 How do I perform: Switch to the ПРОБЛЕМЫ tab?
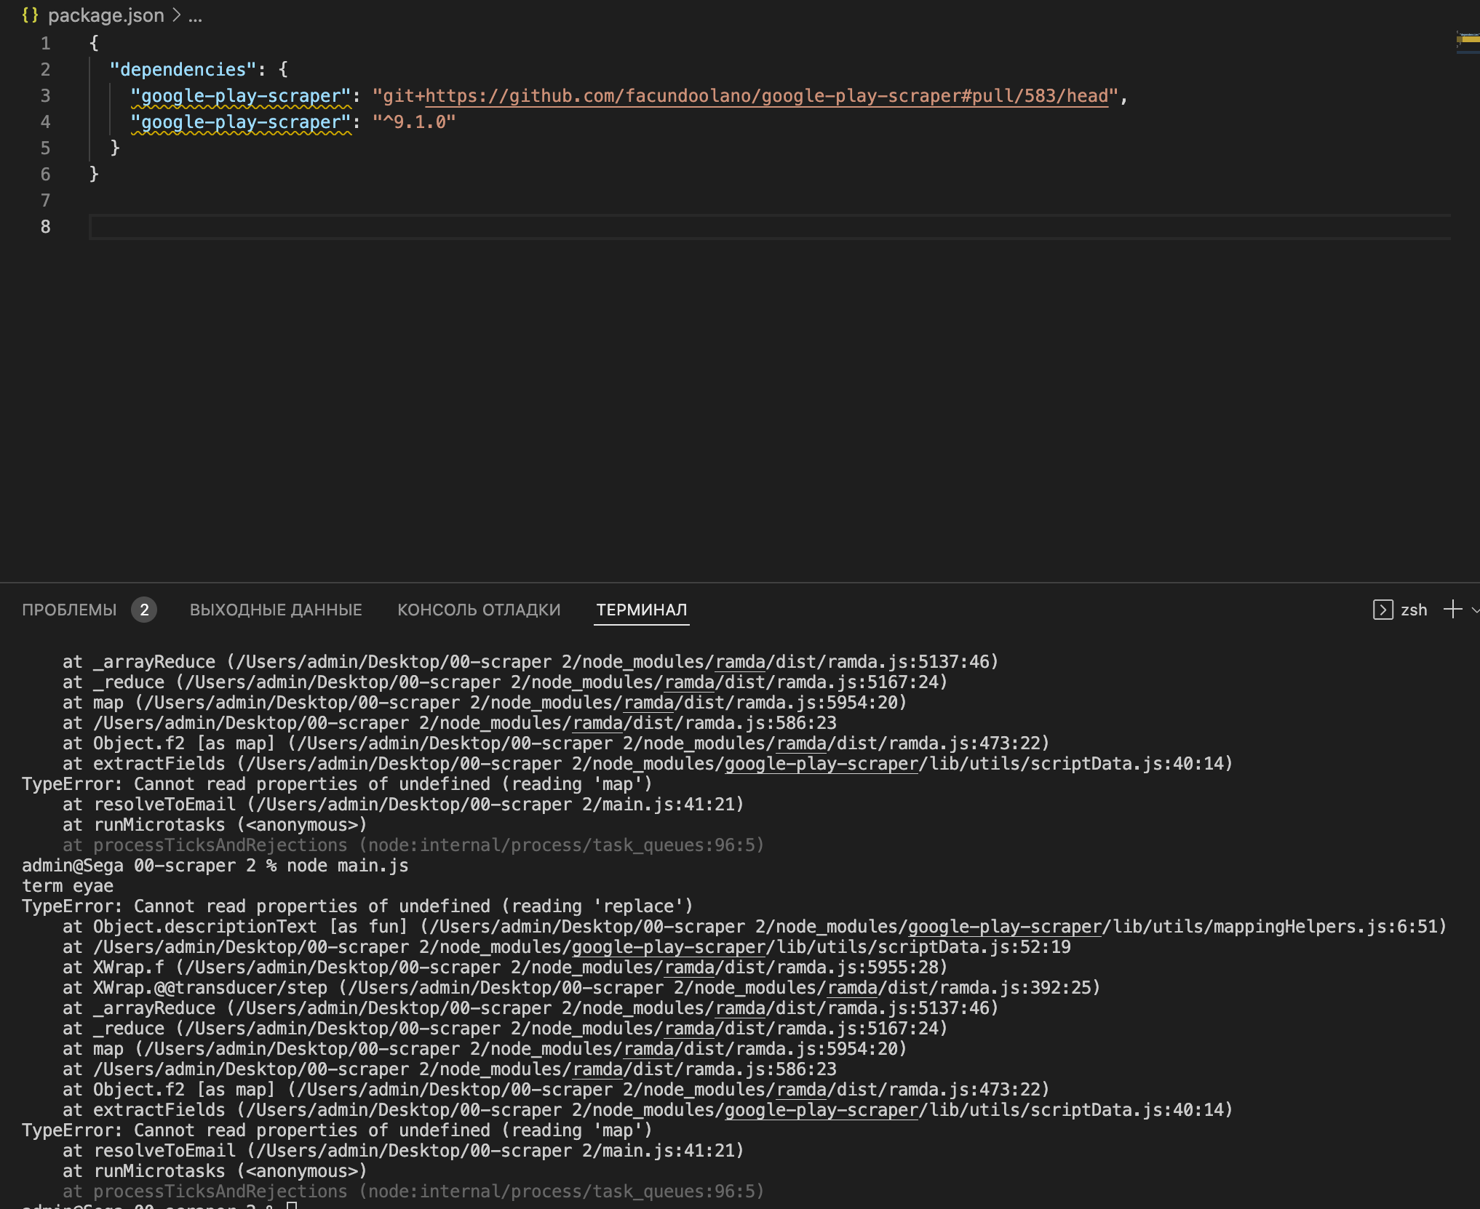69,610
